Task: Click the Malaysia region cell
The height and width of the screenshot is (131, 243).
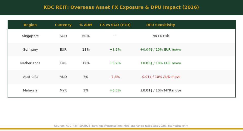Action: pyautogui.click(x=30, y=90)
